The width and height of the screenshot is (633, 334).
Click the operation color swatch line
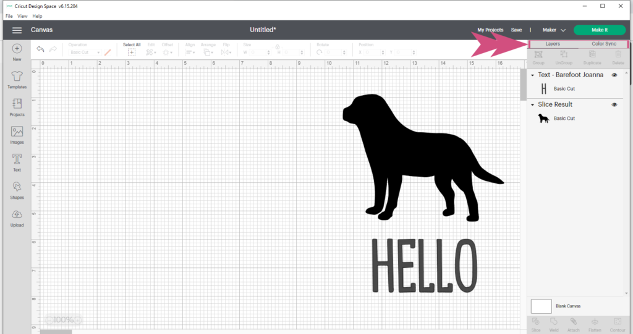pyautogui.click(x=108, y=52)
